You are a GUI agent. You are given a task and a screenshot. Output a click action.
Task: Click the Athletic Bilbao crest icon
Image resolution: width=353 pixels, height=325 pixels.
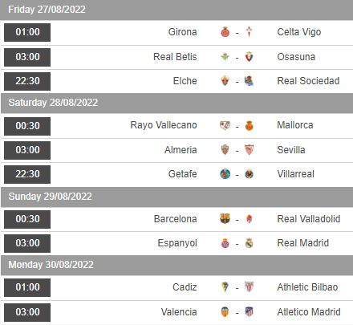click(249, 287)
